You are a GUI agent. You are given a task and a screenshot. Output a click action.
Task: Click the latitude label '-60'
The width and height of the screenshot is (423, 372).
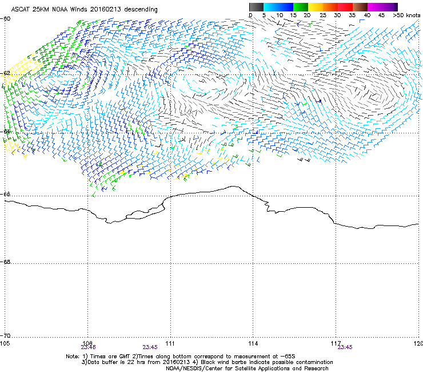tap(5, 19)
